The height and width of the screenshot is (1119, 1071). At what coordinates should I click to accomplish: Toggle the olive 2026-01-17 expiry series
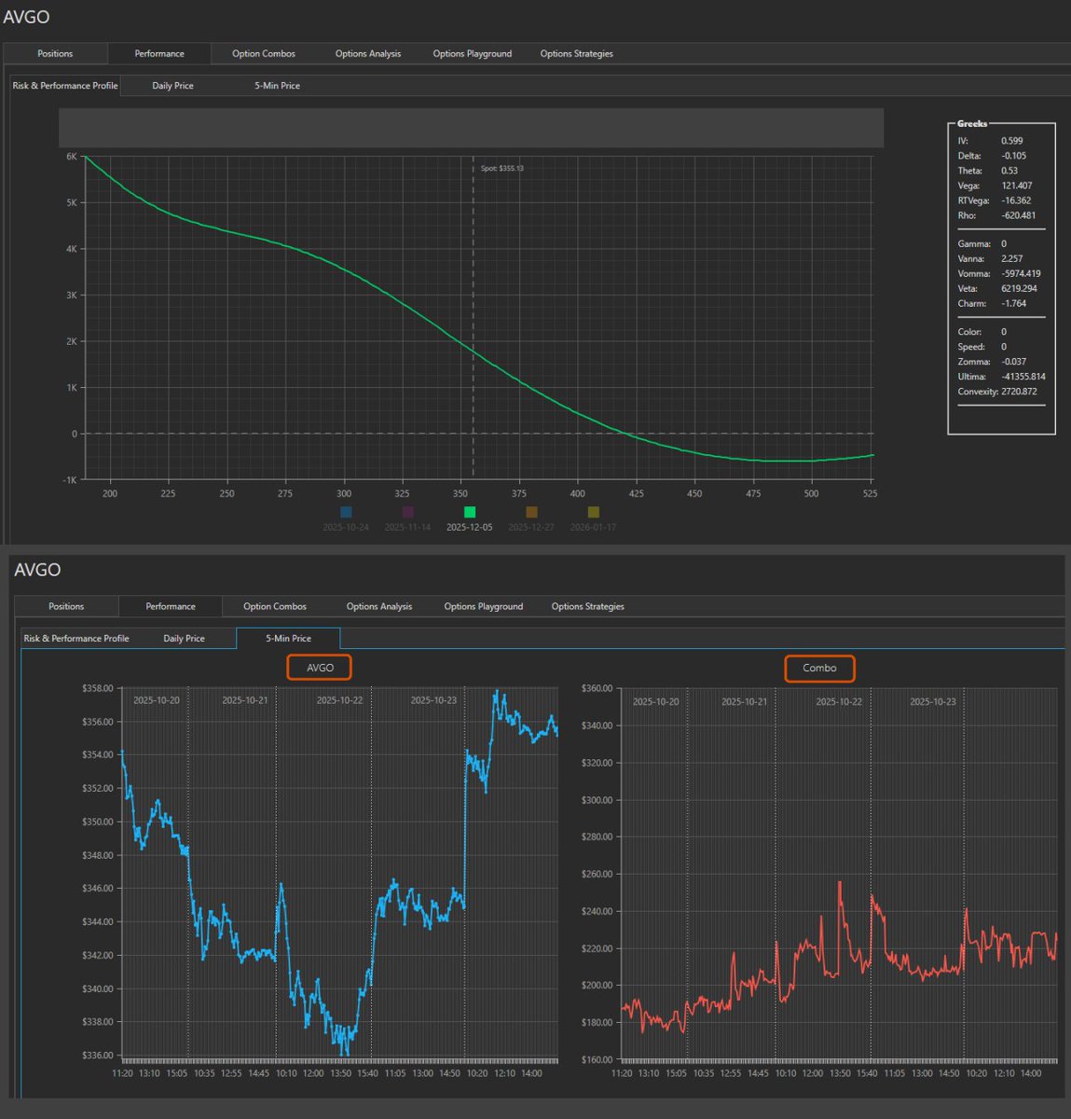coord(594,512)
